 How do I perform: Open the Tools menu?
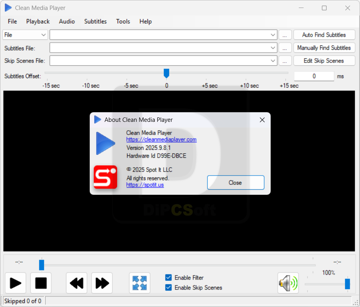coord(123,22)
